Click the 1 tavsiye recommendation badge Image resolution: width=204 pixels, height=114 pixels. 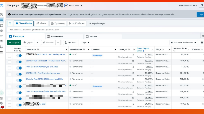pyautogui.click(x=97, y=86)
